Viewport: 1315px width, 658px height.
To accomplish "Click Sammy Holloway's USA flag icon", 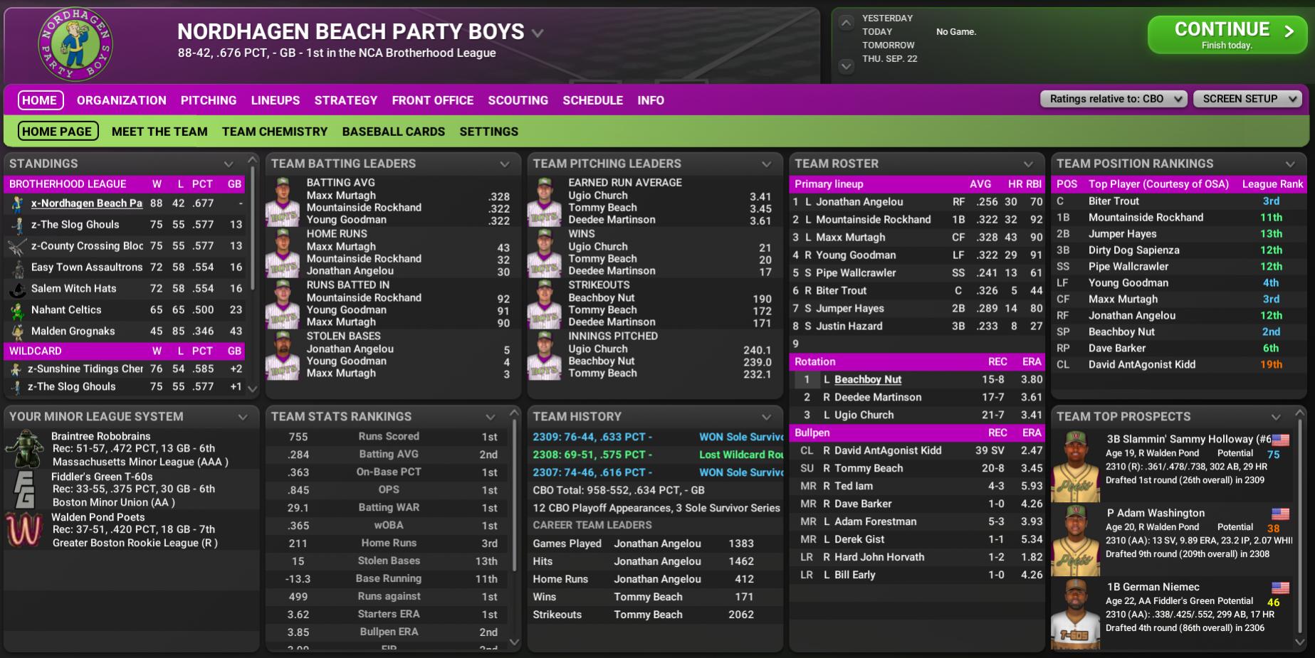I will (x=1280, y=440).
